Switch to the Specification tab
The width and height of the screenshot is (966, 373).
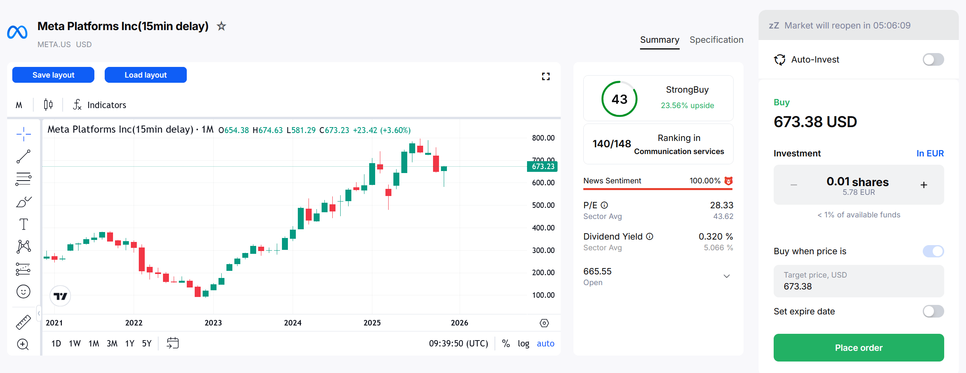click(716, 40)
